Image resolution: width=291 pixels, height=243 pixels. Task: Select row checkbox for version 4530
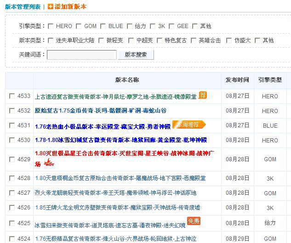pyautogui.click(x=12, y=140)
